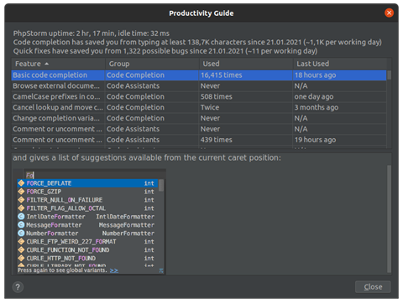Click the NumberFormatter class icon

pyautogui.click(x=21, y=234)
